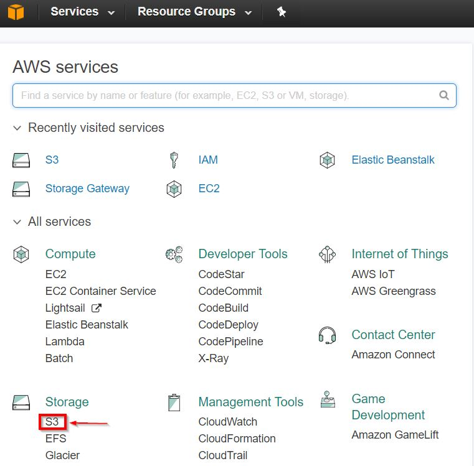
Task: Click the Game Development joystick icon
Action: pos(328,399)
